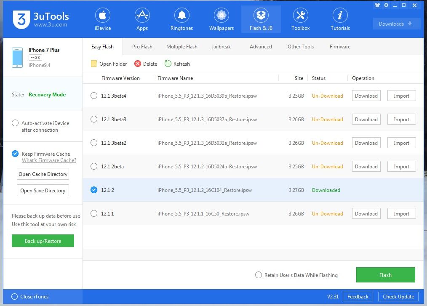
Task: Open the Wallpapers section
Action: coord(222,19)
